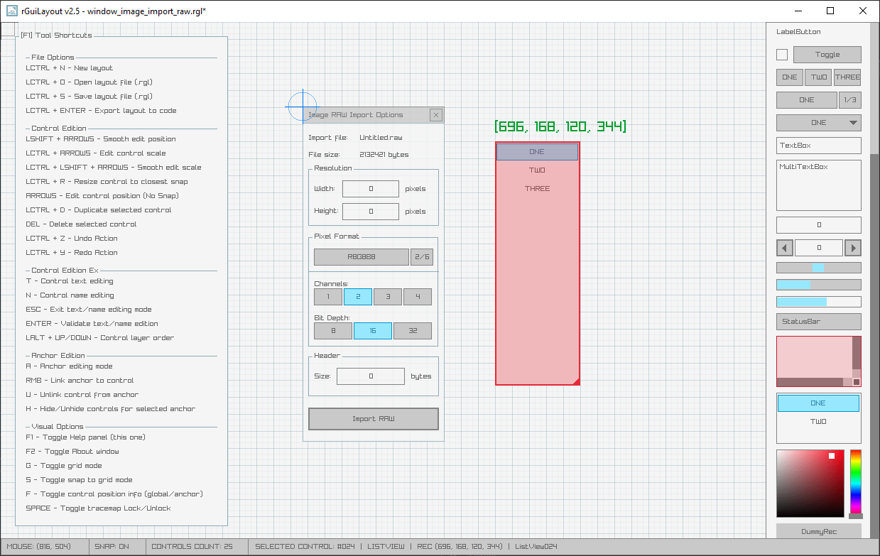
Task: Select 32 as the Bit Depth
Action: 412,330
